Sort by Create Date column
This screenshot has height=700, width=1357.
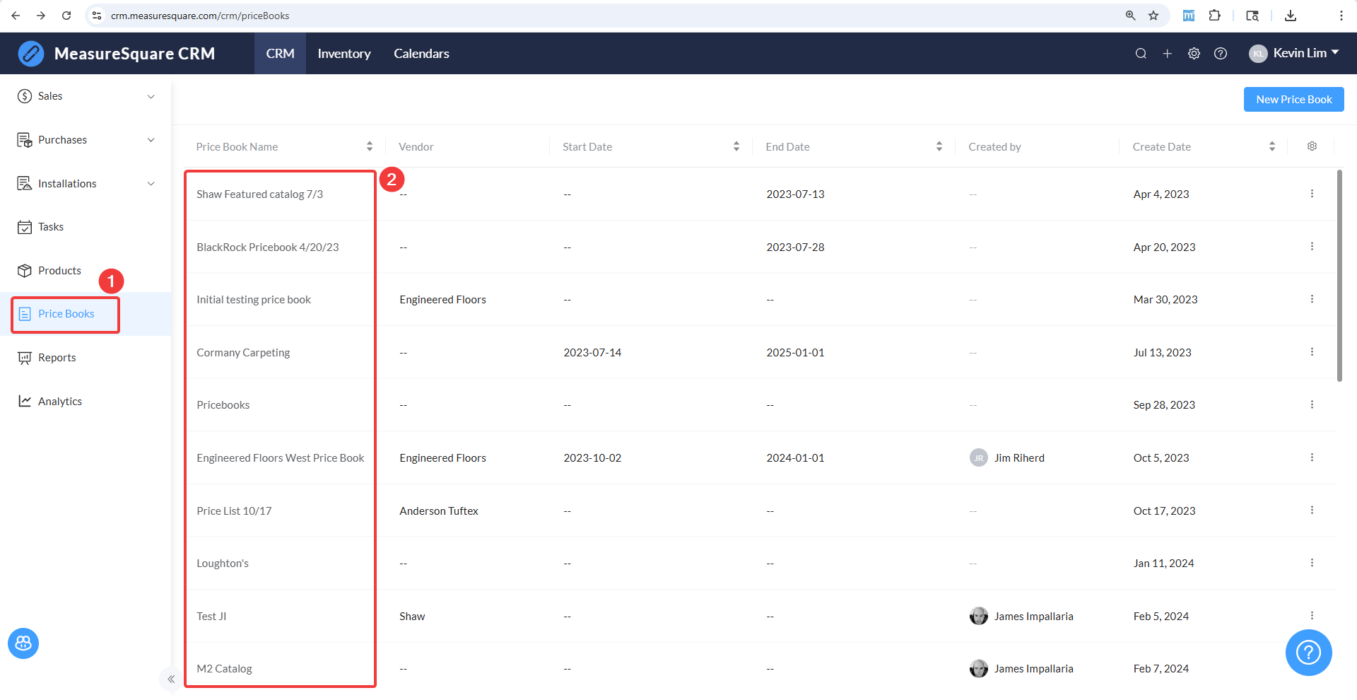tap(1271, 146)
